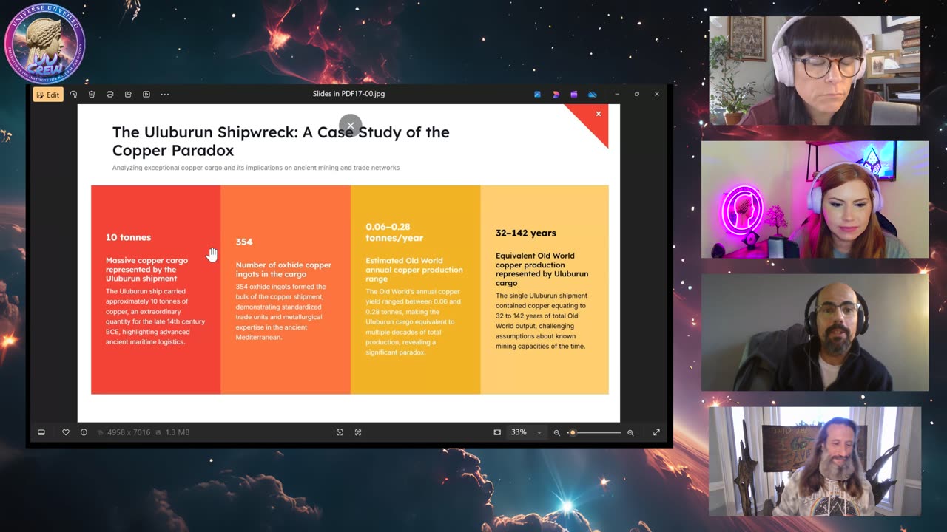Click the Uluburun Shipwreck slide heading

pos(280,141)
